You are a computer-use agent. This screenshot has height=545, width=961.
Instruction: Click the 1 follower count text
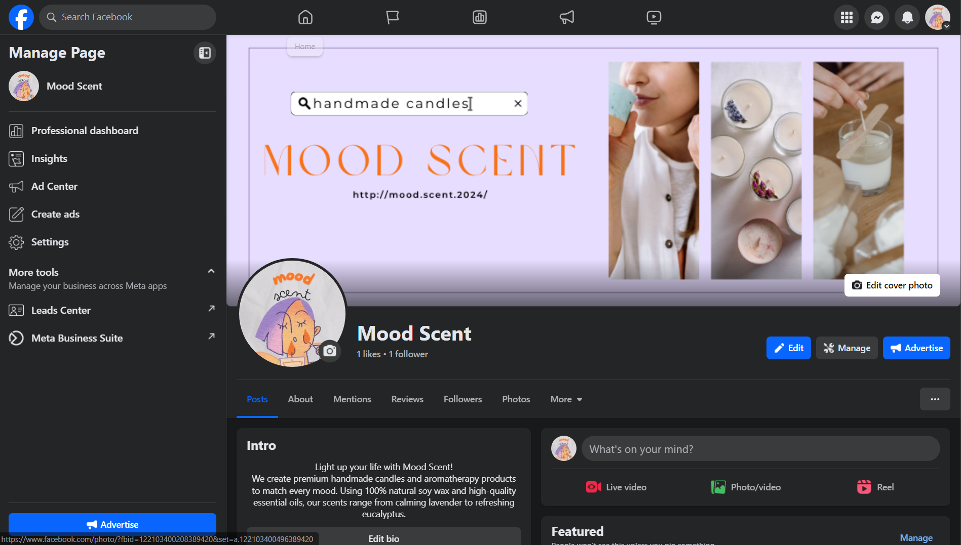click(x=408, y=354)
